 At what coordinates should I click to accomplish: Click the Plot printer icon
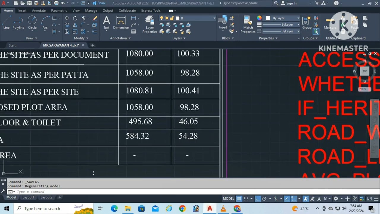(56, 3)
